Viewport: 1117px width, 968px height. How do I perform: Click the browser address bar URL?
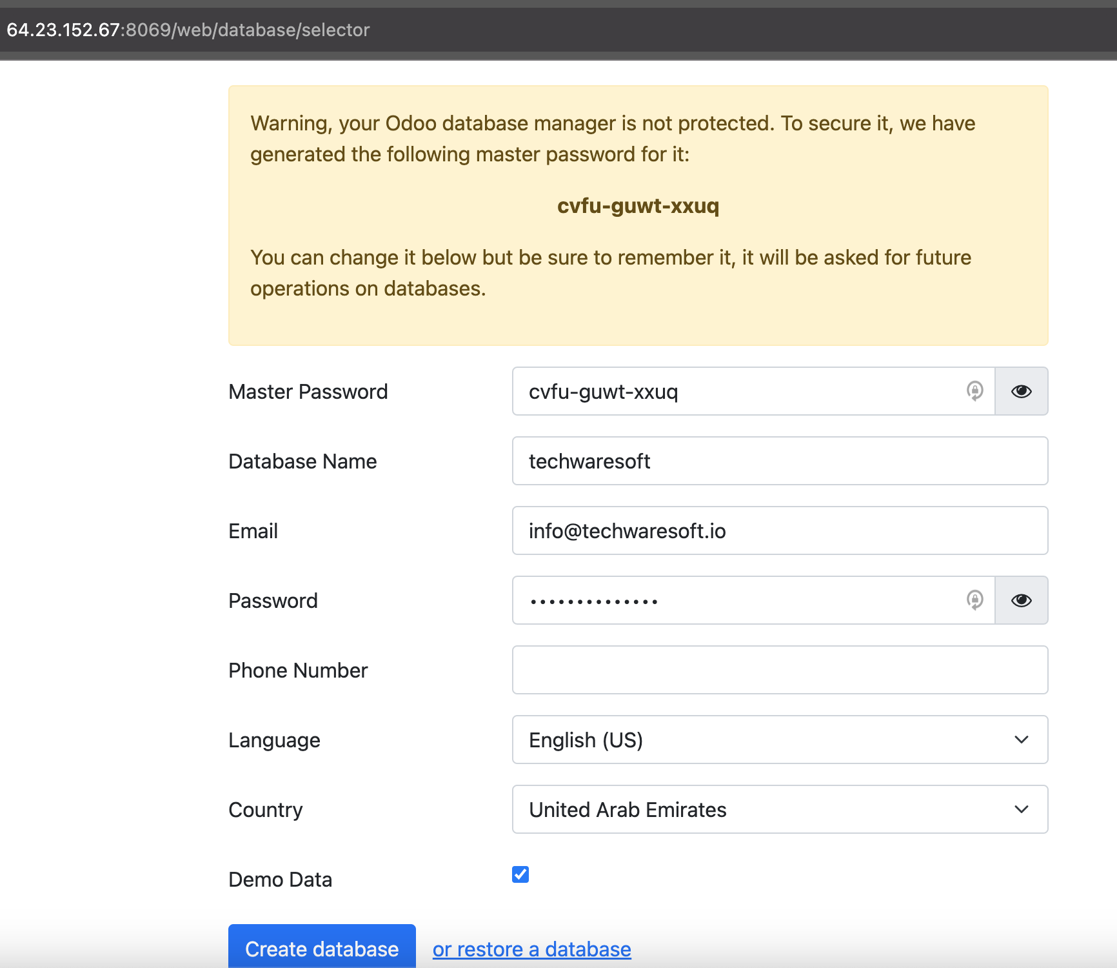pos(188,30)
